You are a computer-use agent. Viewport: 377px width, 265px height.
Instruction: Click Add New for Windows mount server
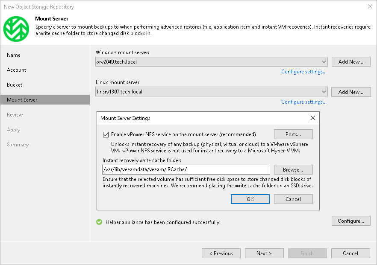coord(351,62)
